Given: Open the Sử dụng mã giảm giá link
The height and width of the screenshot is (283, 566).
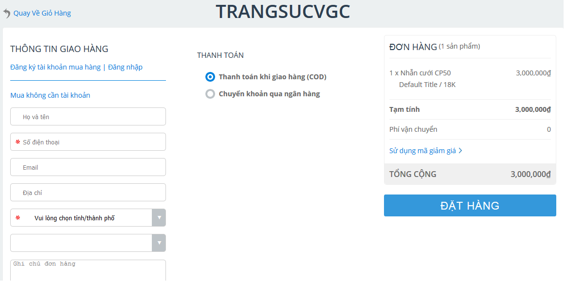Looking at the screenshot, I should (x=422, y=151).
